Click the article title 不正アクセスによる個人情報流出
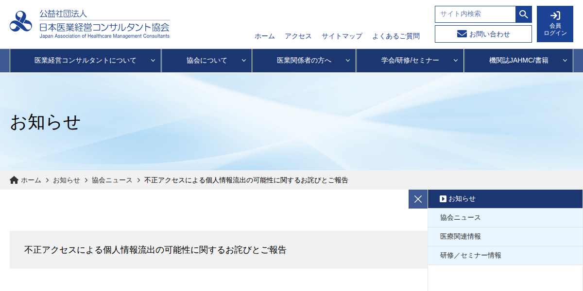583x291 pixels. pos(155,250)
